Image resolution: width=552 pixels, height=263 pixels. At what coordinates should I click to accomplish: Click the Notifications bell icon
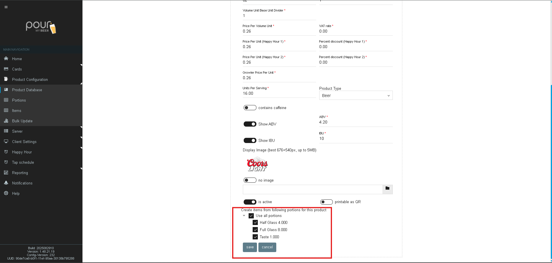(x=6, y=183)
